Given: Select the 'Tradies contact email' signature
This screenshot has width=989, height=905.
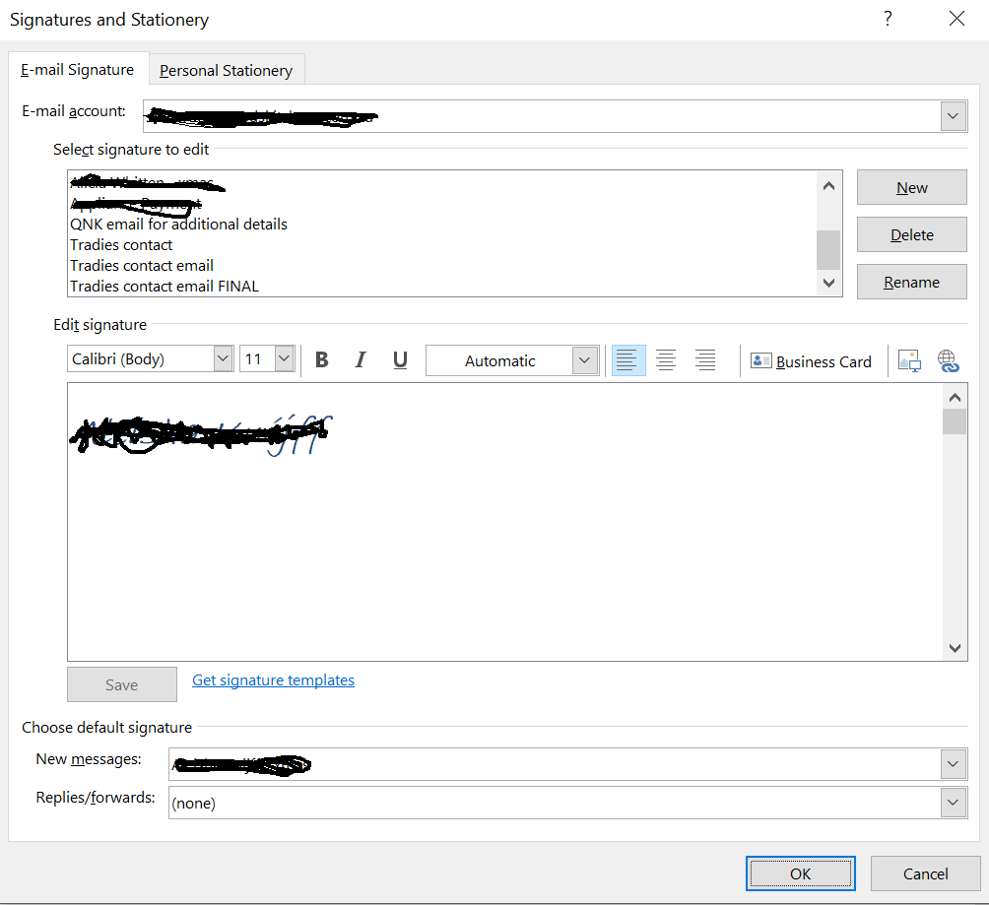Looking at the screenshot, I should [142, 266].
